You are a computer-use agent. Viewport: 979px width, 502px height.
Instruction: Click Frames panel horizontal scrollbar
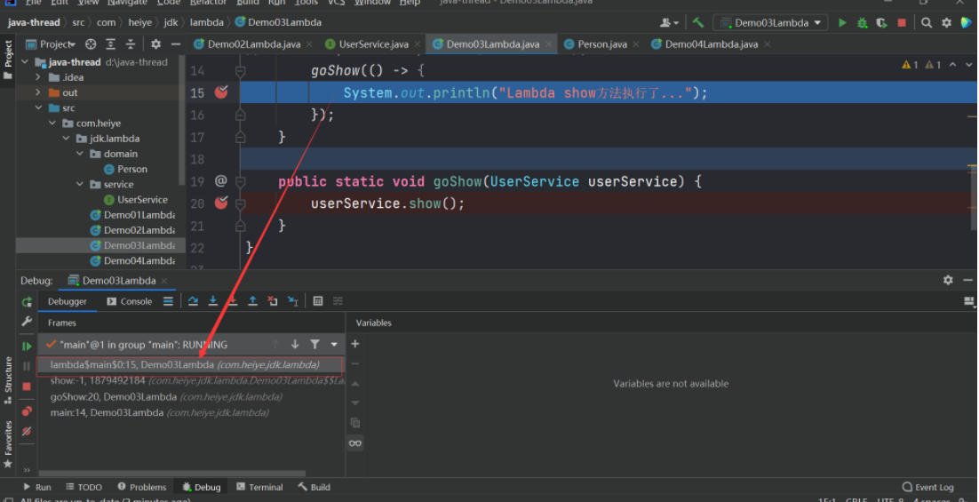[x=172, y=474]
